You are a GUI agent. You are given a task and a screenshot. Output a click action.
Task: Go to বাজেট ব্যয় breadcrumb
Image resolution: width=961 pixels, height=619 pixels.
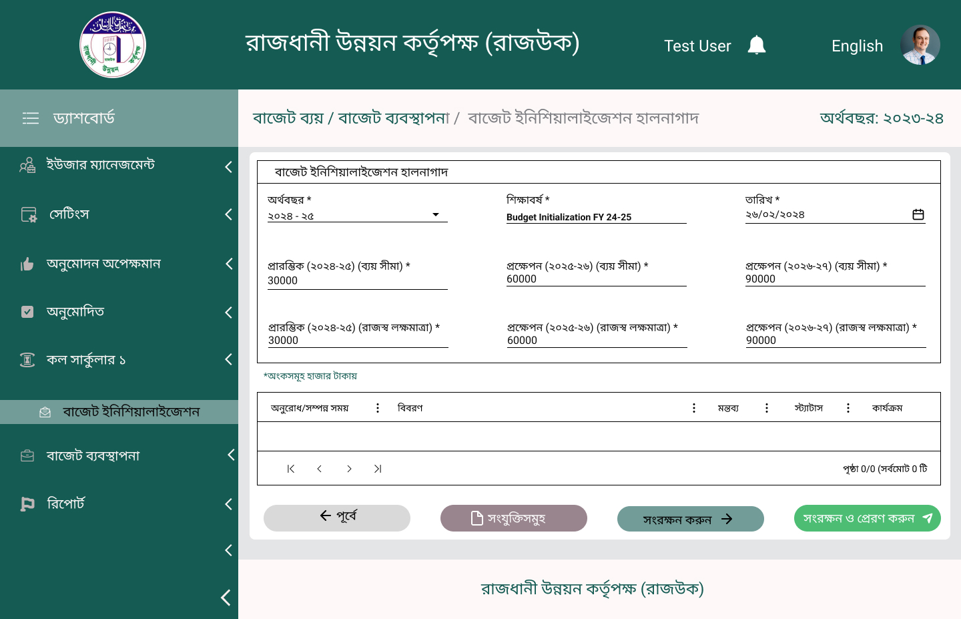[288, 118]
